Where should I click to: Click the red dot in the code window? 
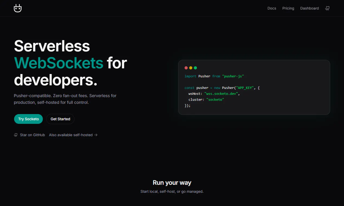click(x=186, y=68)
